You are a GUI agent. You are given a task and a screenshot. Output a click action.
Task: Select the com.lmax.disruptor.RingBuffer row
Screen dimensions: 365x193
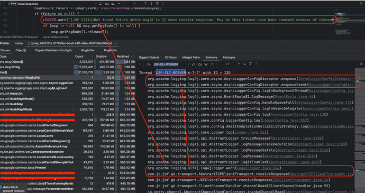coord(68,78)
